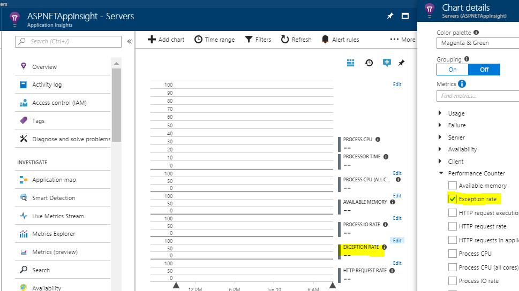Click the Find metrics search field
Screen dimensions: 519x291
click(478, 96)
